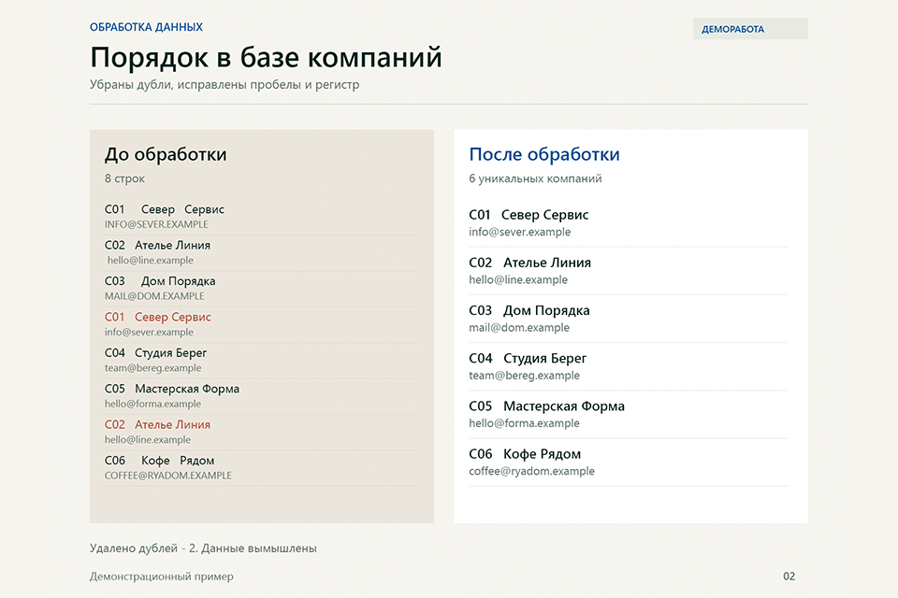Click "team@bereg.example" in До обработки panel
Screen dimensions: 898x598
point(152,368)
